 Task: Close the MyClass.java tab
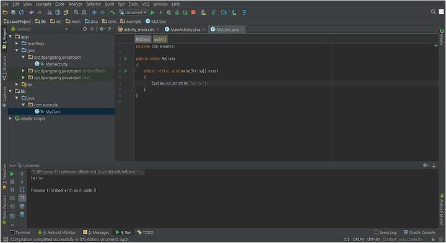click(x=242, y=30)
